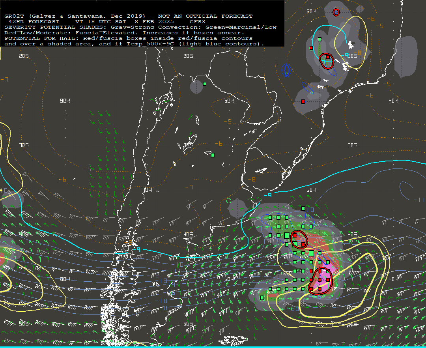Click the small green circle left of Rio de la Plata
Viewport: 426px width, 348px height.
click(x=229, y=201)
